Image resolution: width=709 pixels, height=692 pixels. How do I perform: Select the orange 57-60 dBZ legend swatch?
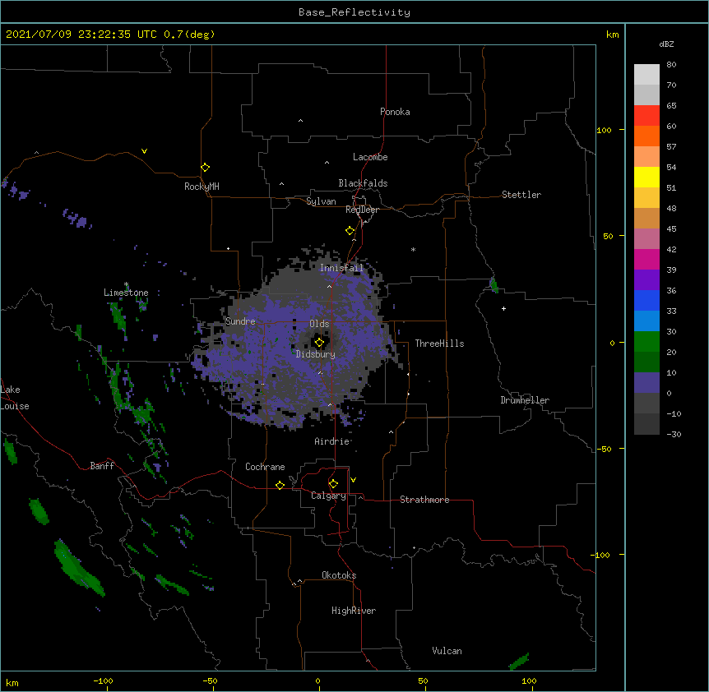(646, 136)
